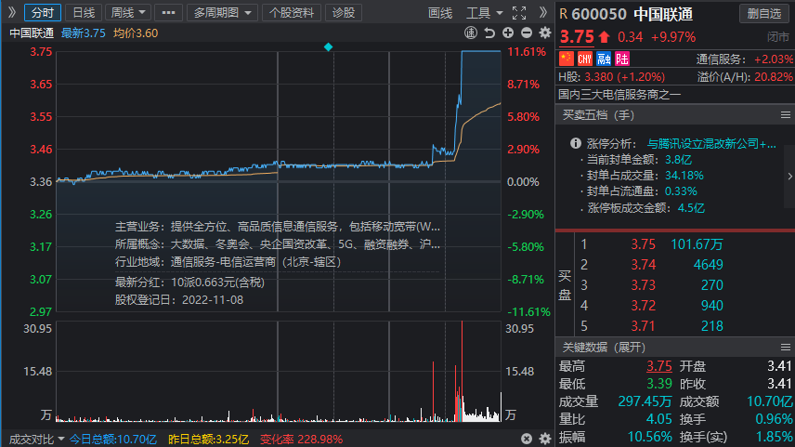Image resolution: width=795 pixels, height=447 pixels.
Task: Click the 中国联通 stock name header
Action: (663, 14)
